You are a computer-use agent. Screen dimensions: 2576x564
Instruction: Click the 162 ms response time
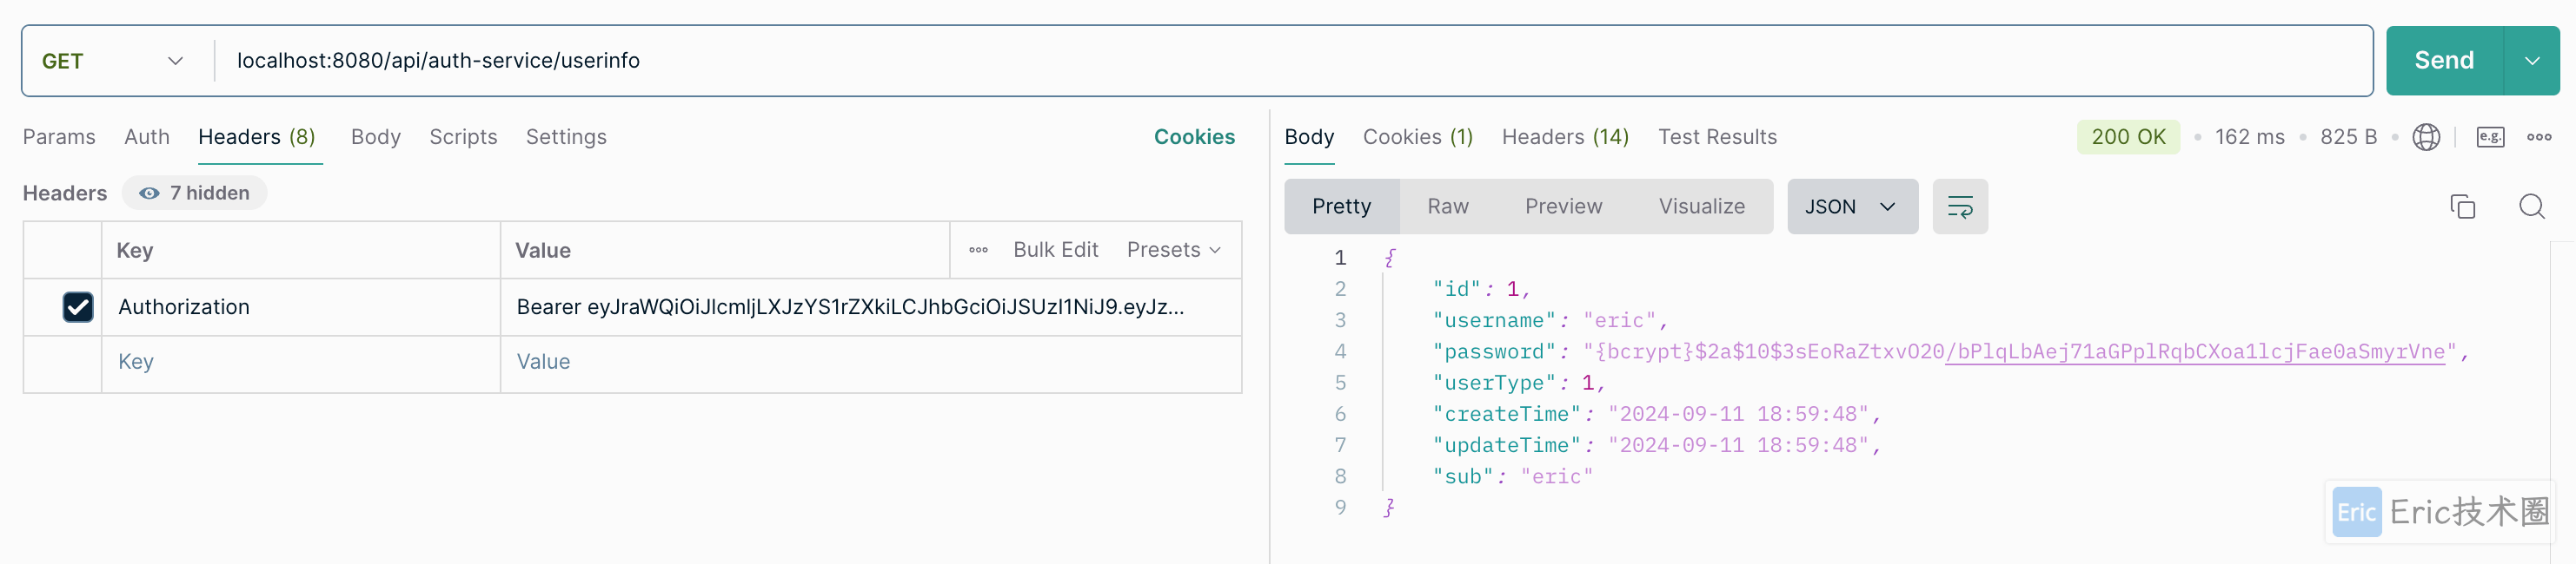[x=2249, y=137]
